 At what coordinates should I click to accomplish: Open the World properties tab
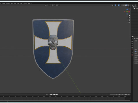click(132, 49)
